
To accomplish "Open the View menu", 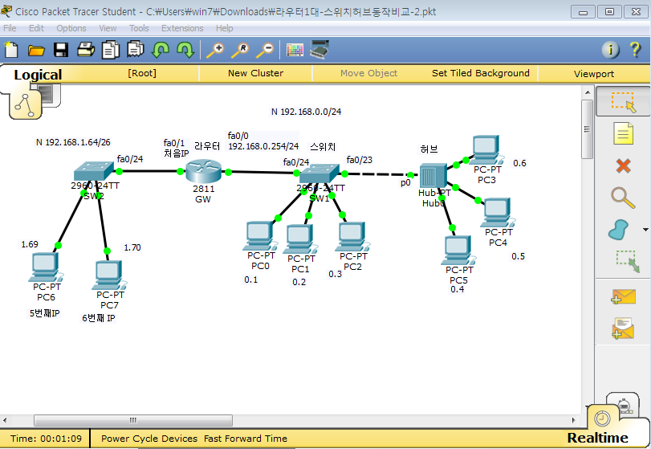I will click(108, 28).
